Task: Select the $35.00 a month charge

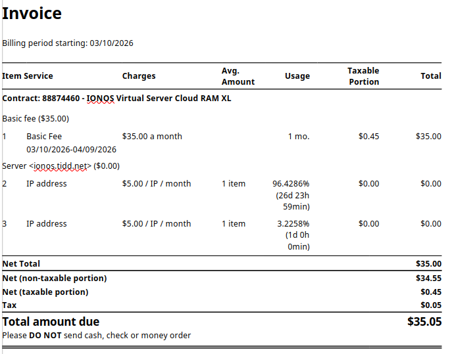Action: (x=152, y=137)
